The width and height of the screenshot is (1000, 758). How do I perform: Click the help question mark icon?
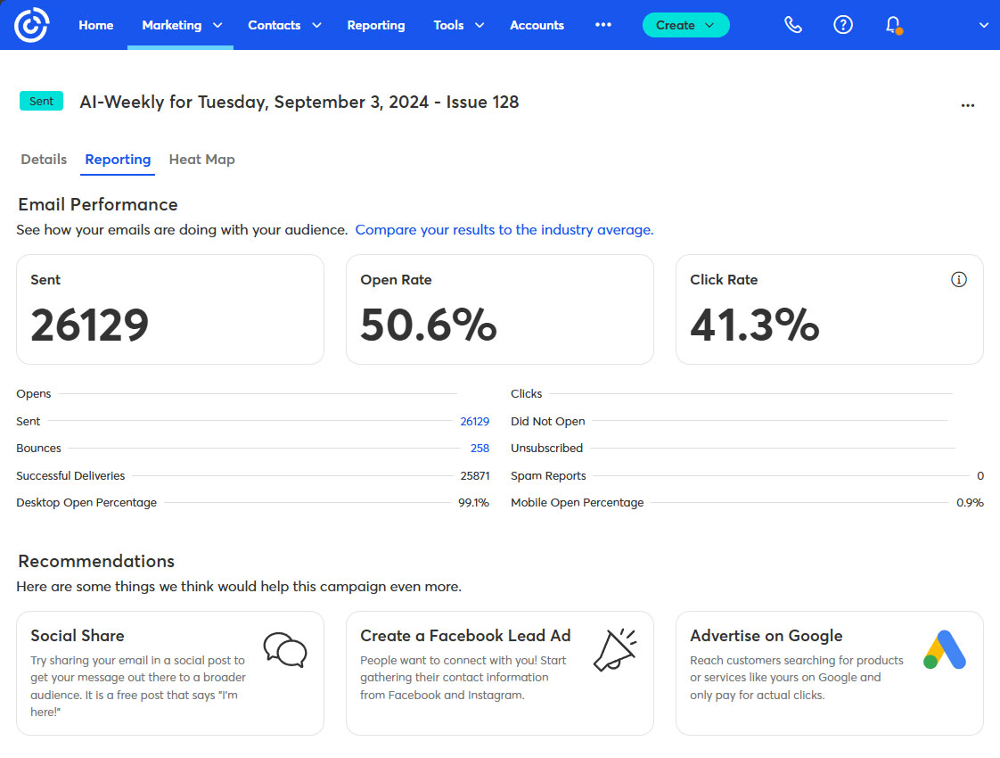tap(842, 25)
